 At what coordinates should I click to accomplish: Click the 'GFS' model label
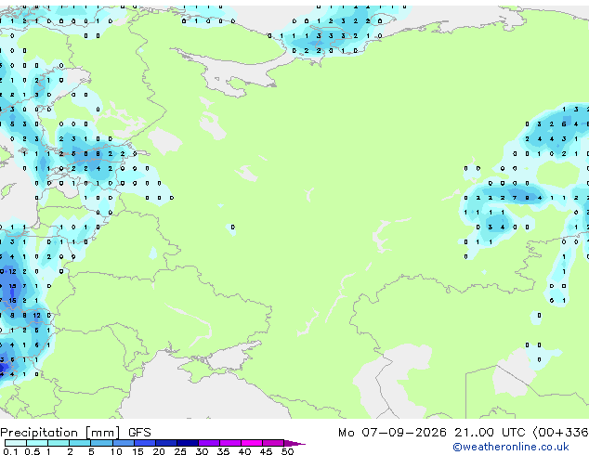click(x=139, y=433)
